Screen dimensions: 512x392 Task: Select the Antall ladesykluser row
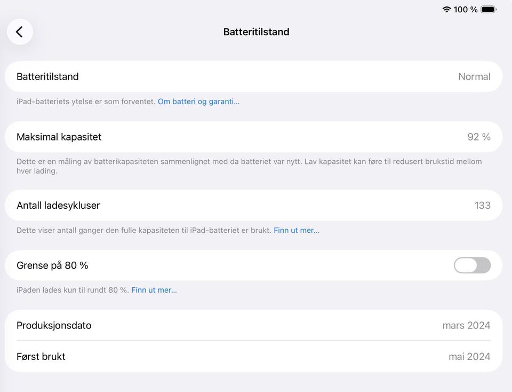point(253,205)
